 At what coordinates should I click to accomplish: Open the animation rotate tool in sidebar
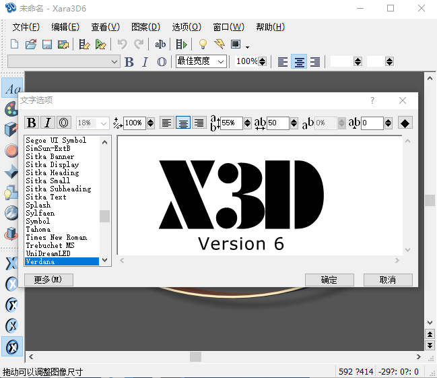11,234
